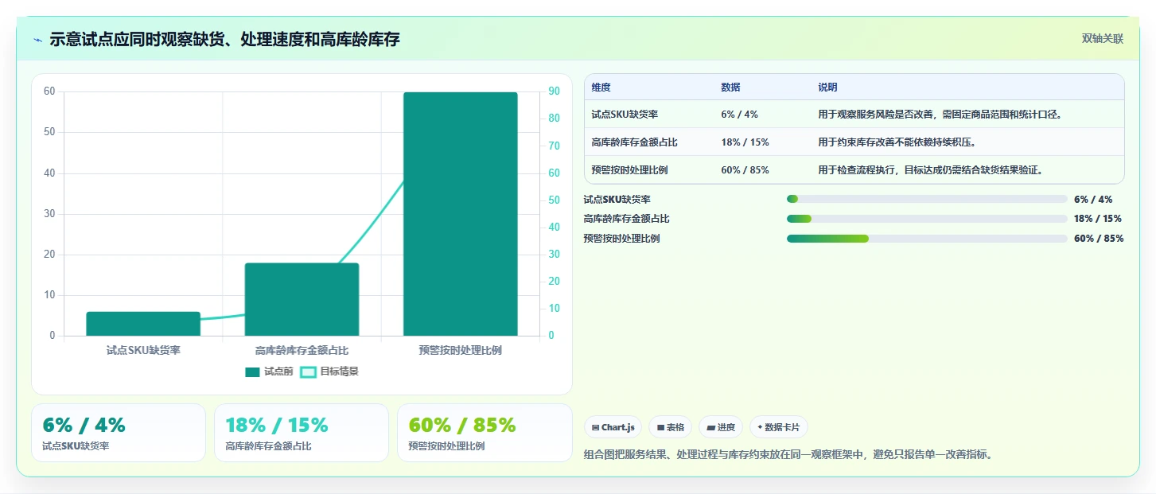Toggle the 目标情景 legend swatch
The width and height of the screenshot is (1156, 494).
pyautogui.click(x=308, y=371)
